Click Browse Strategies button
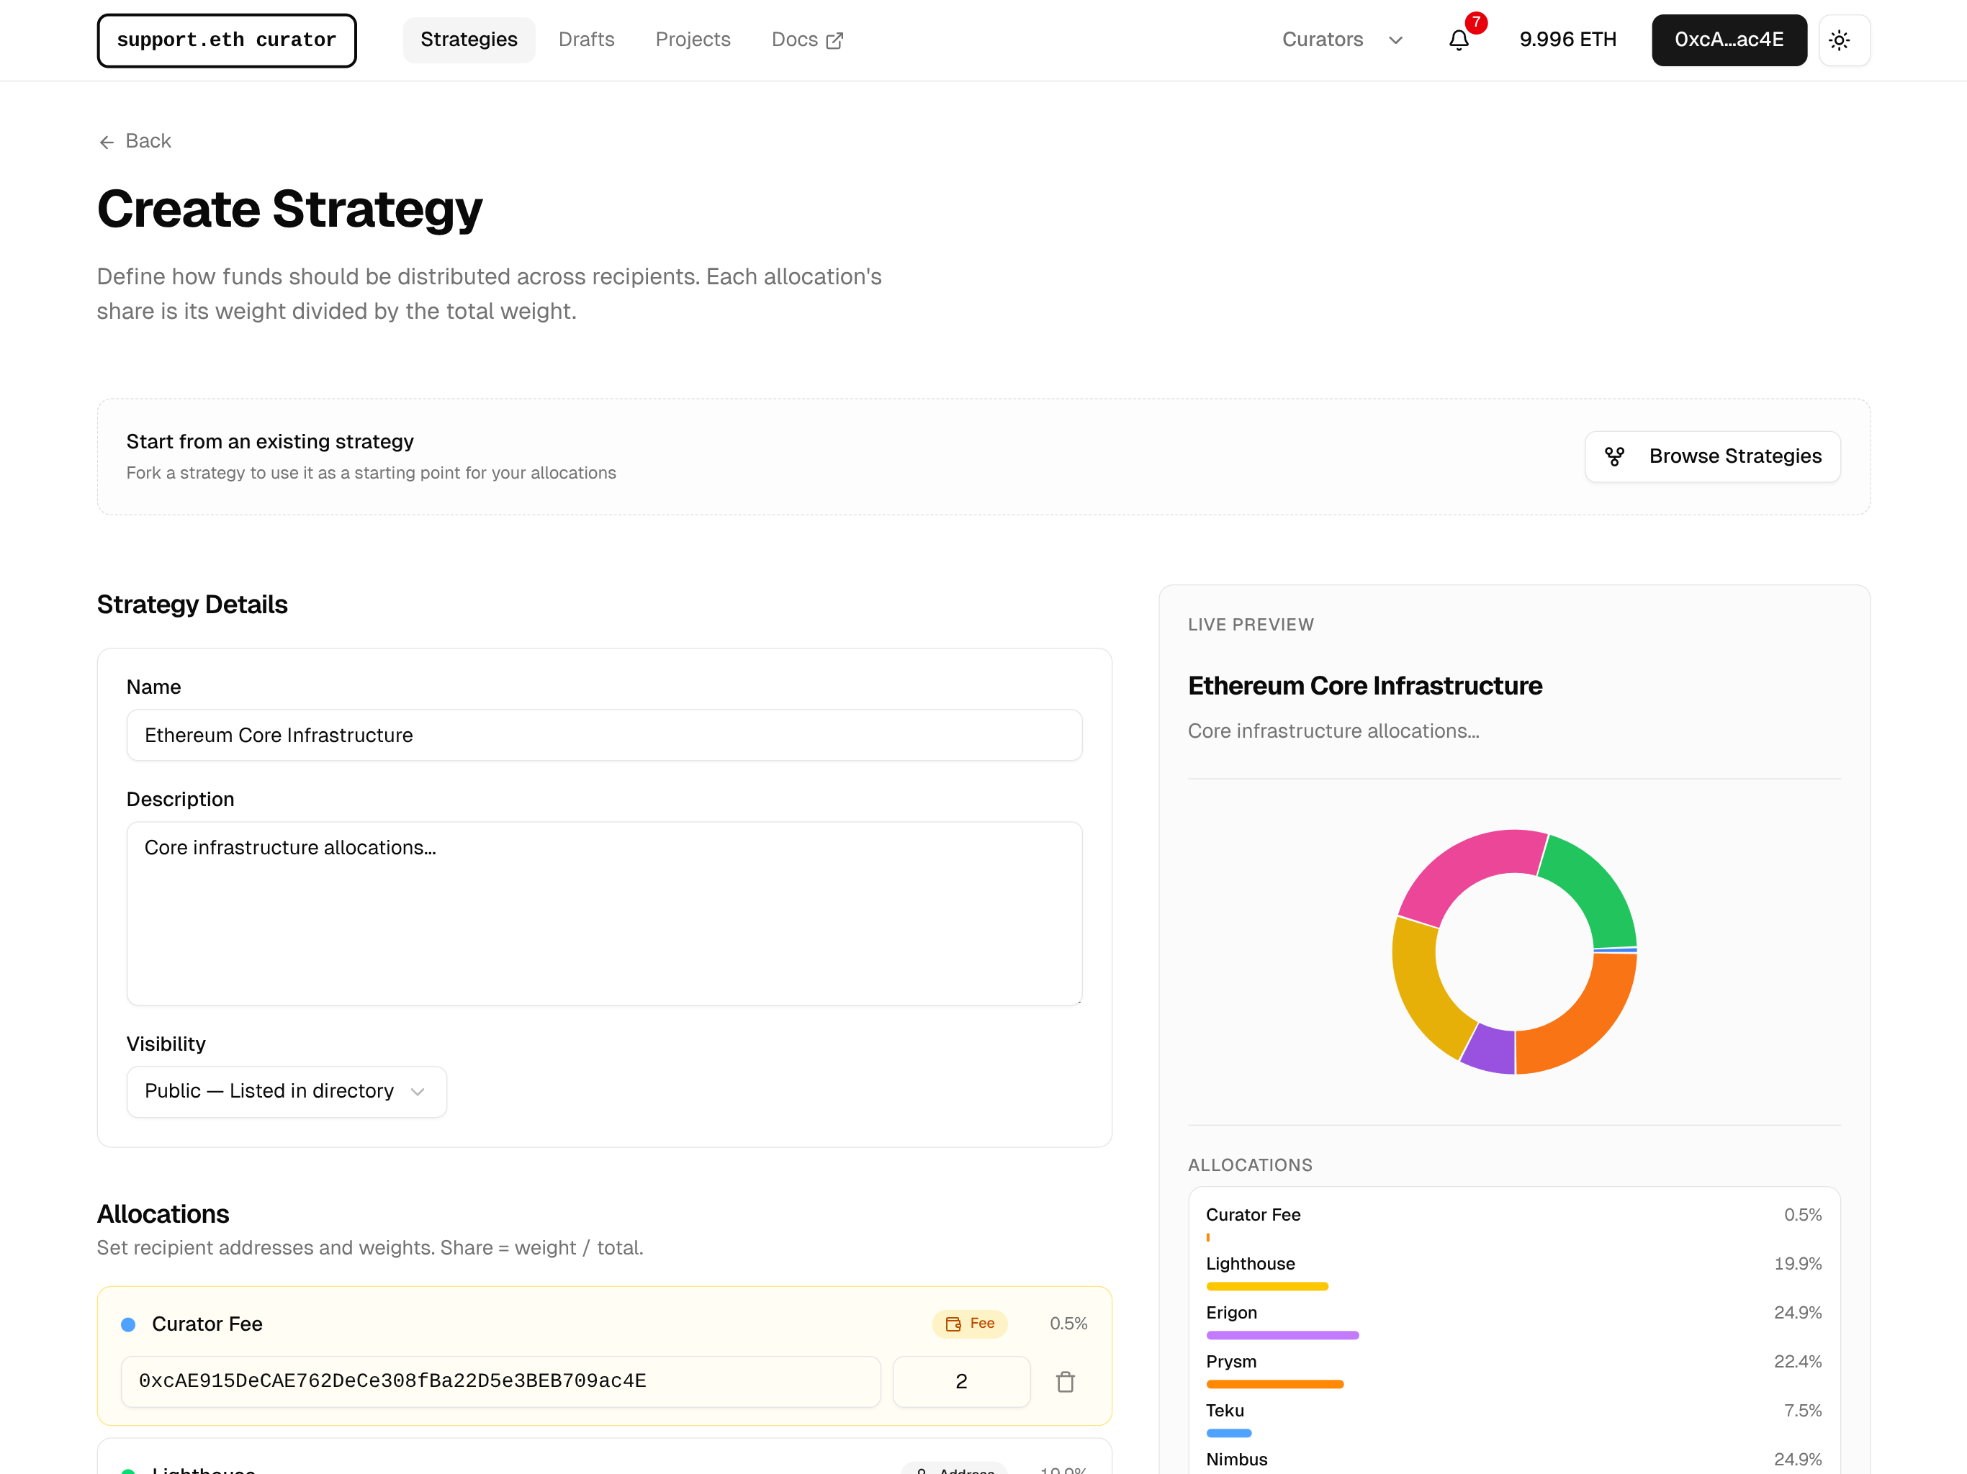Image resolution: width=1967 pixels, height=1474 pixels. coord(1712,457)
